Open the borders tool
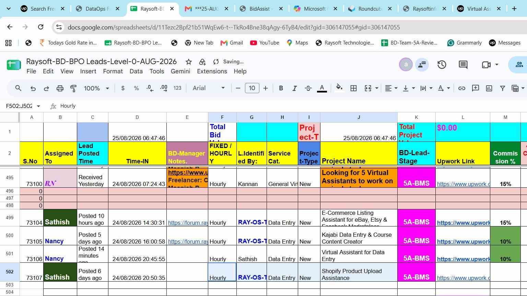This screenshot has height=296, width=527. click(353, 88)
